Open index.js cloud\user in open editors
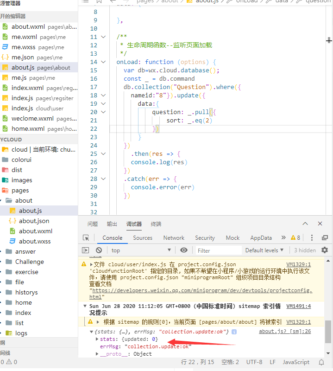The width and height of the screenshot is (333, 371). [39, 108]
